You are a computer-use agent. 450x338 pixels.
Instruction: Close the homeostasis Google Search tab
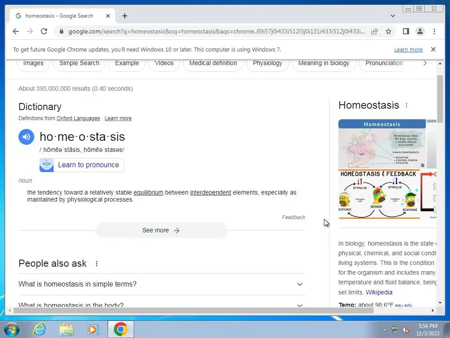click(108, 16)
